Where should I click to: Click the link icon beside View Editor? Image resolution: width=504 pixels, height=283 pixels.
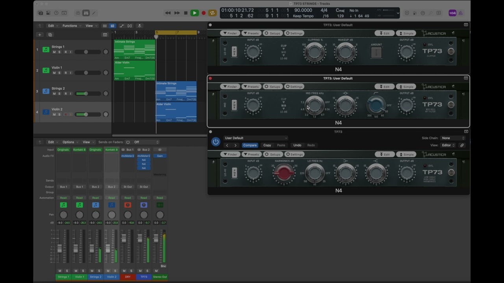[x=462, y=145]
